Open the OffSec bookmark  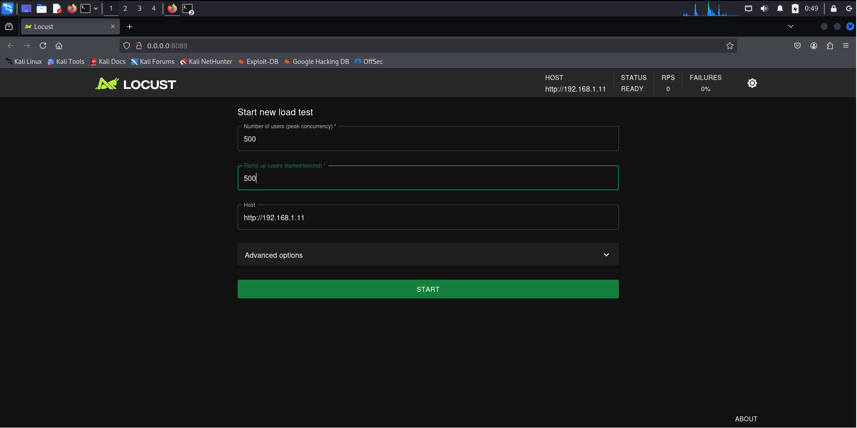[x=369, y=62]
